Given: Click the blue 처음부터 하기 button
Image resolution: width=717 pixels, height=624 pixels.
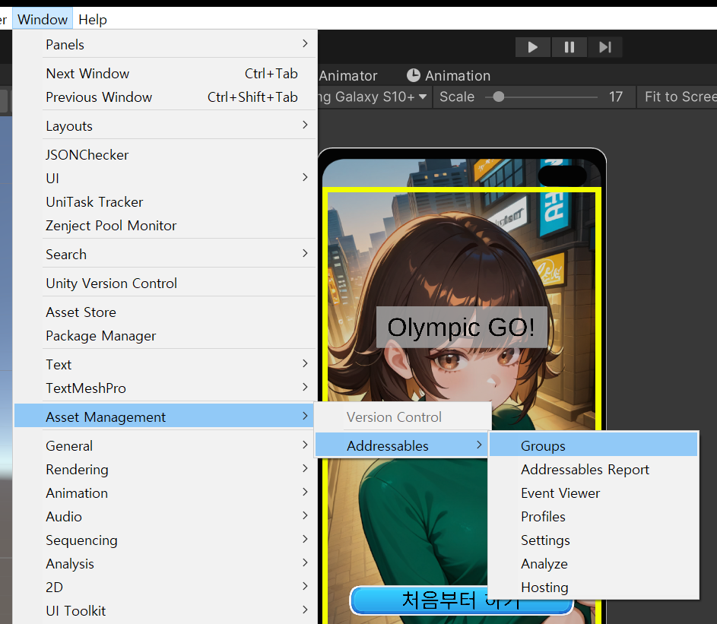Looking at the screenshot, I should pos(462,600).
